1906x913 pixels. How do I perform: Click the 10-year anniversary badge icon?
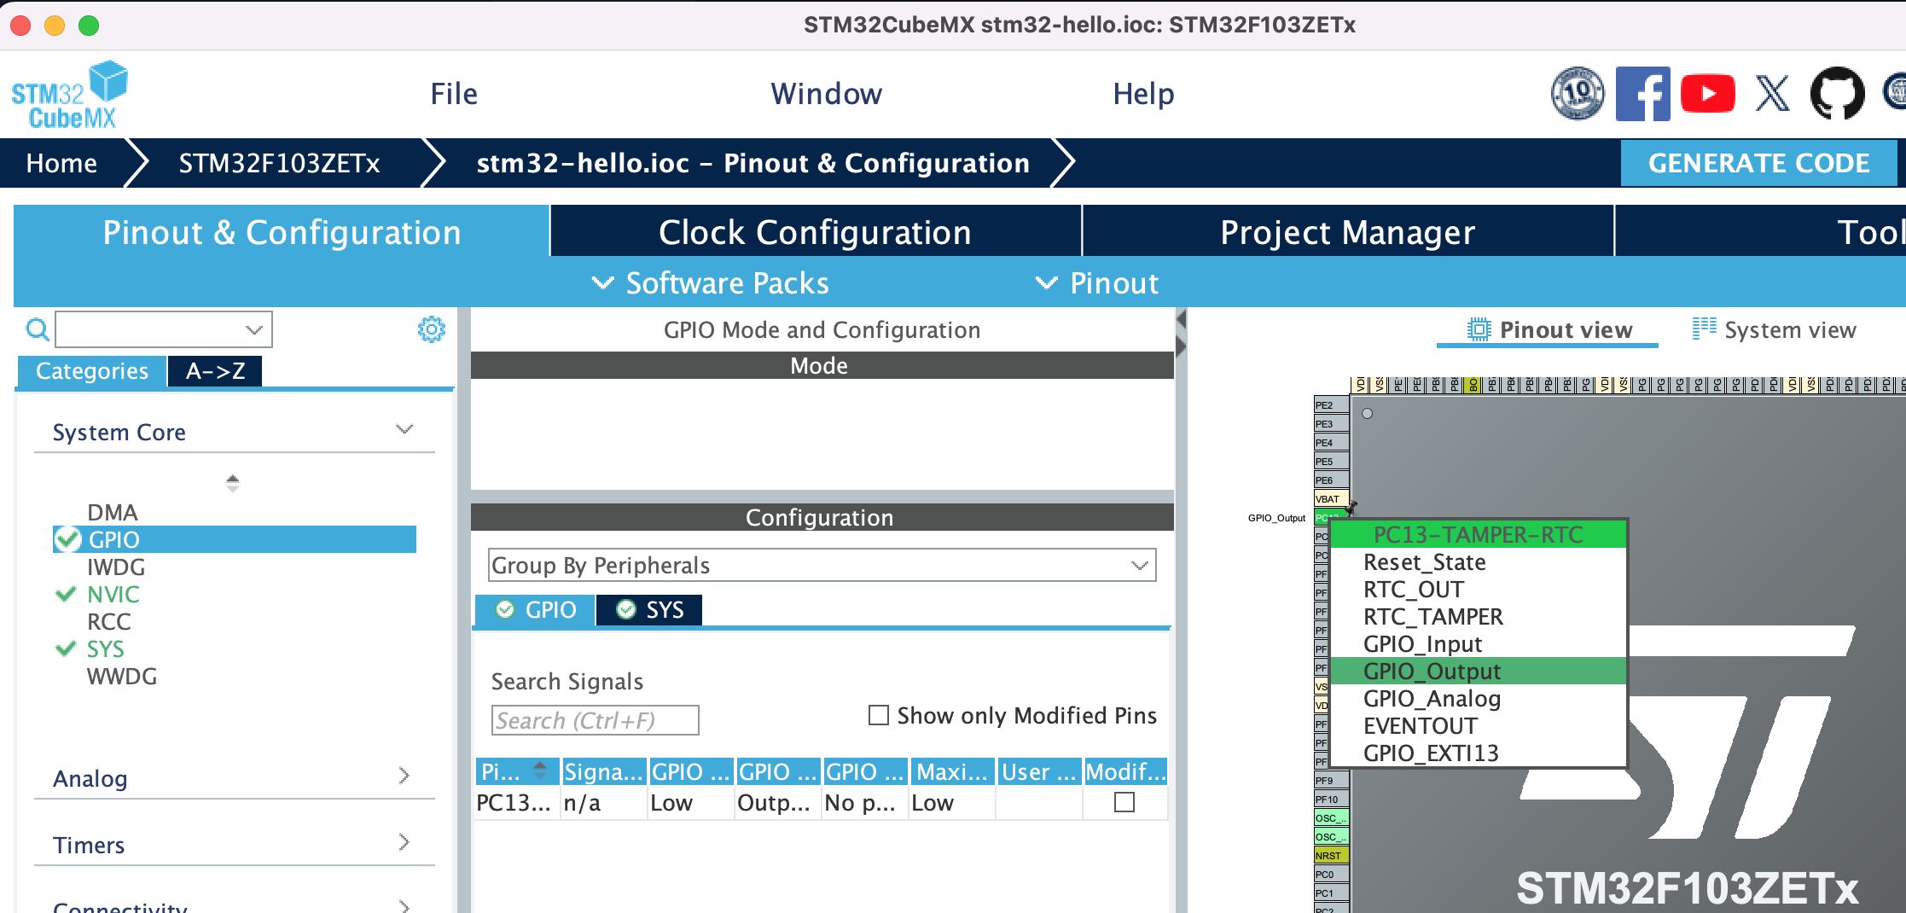tap(1578, 94)
